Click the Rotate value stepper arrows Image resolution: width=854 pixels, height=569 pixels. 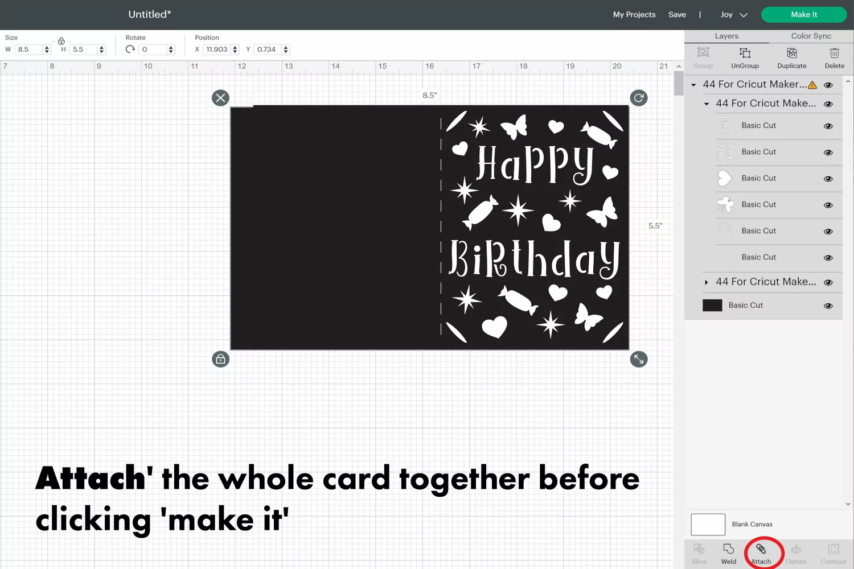pos(171,50)
